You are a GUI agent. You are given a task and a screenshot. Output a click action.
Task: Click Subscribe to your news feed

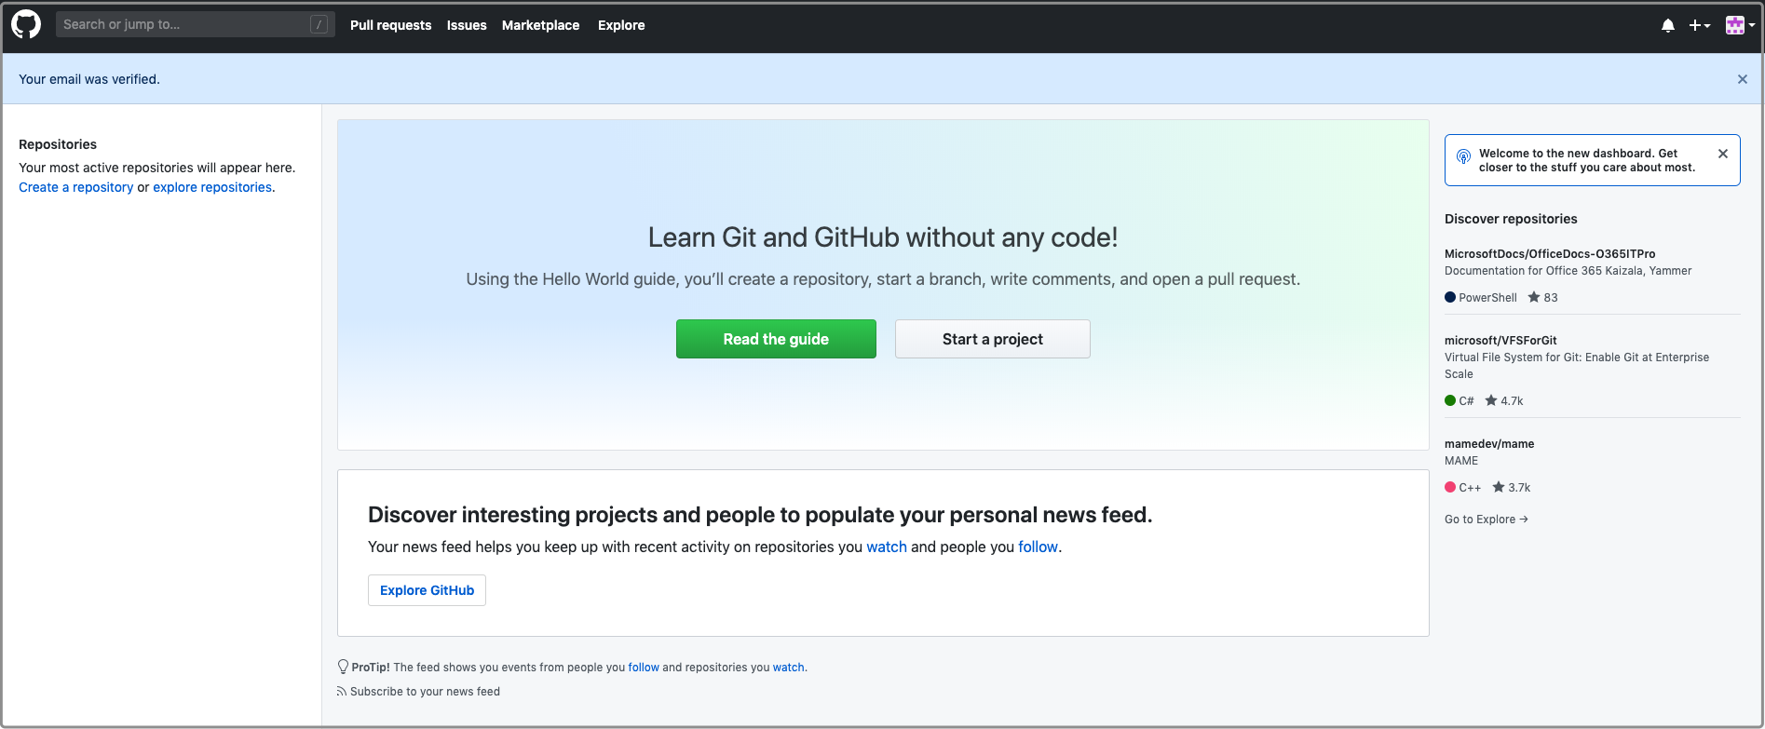[x=425, y=692]
